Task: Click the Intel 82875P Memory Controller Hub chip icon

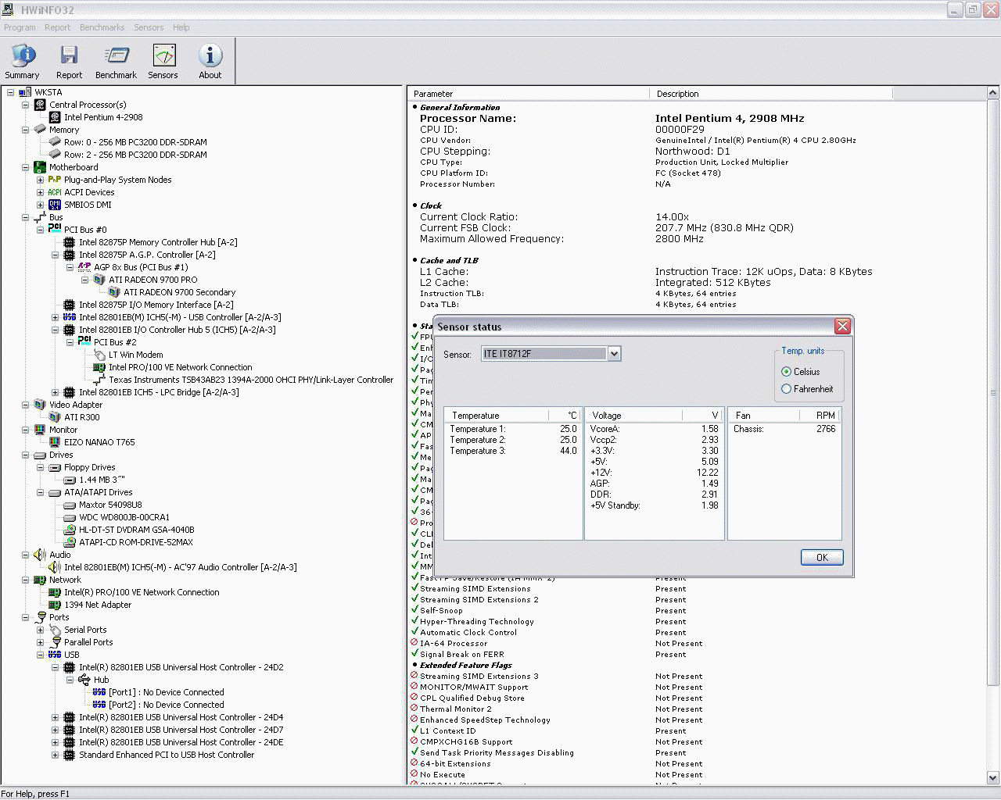Action: point(70,242)
